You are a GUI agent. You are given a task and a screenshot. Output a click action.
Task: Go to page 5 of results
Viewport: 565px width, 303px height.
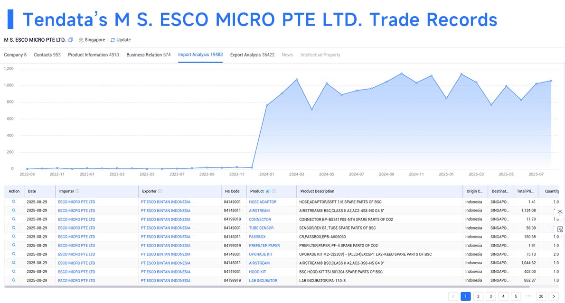tap(516, 296)
